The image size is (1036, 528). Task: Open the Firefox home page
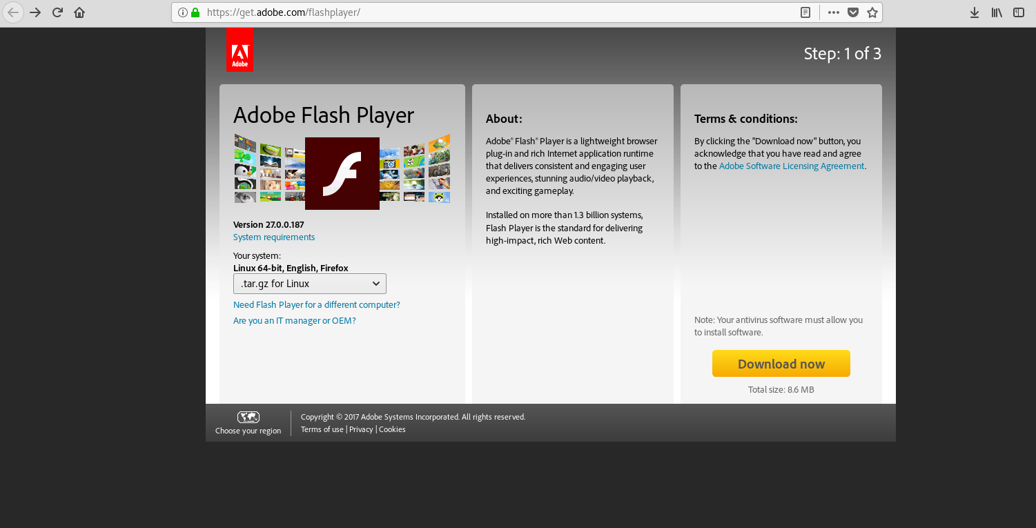[x=79, y=12]
